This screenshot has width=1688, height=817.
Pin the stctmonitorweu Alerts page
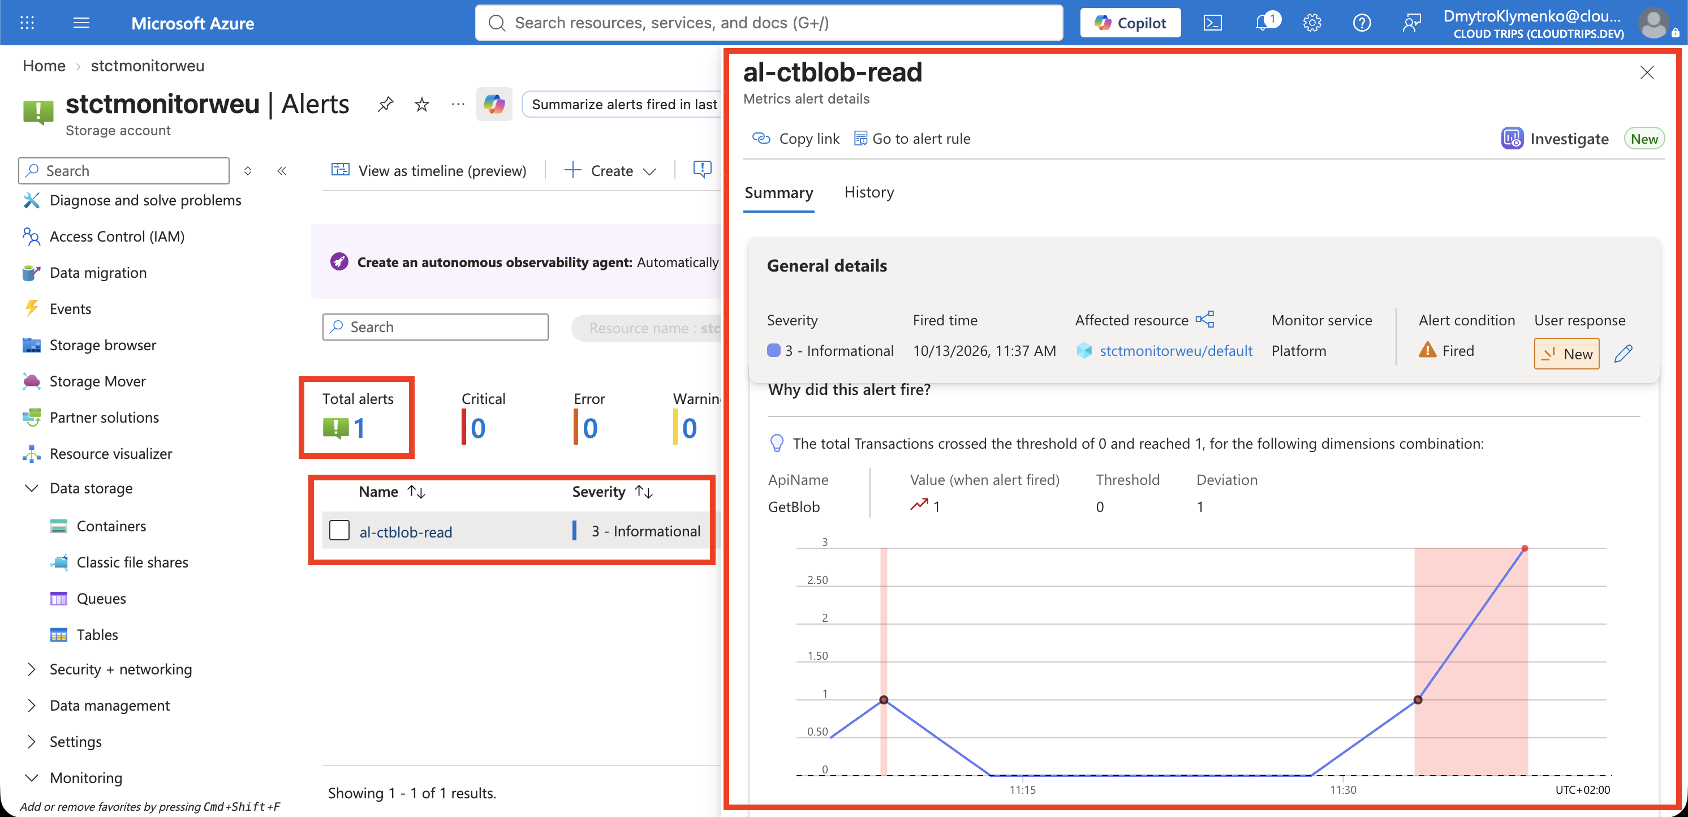coord(385,104)
